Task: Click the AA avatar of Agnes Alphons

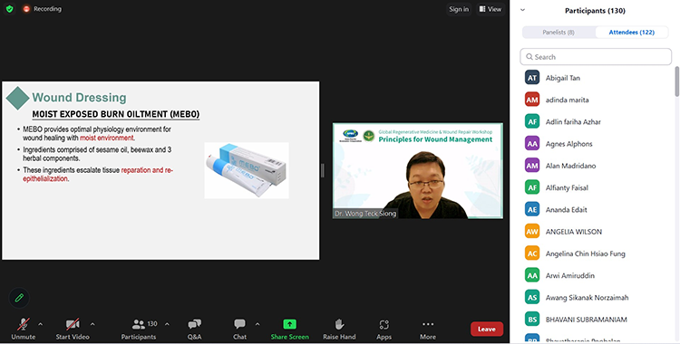Action: coord(532,143)
